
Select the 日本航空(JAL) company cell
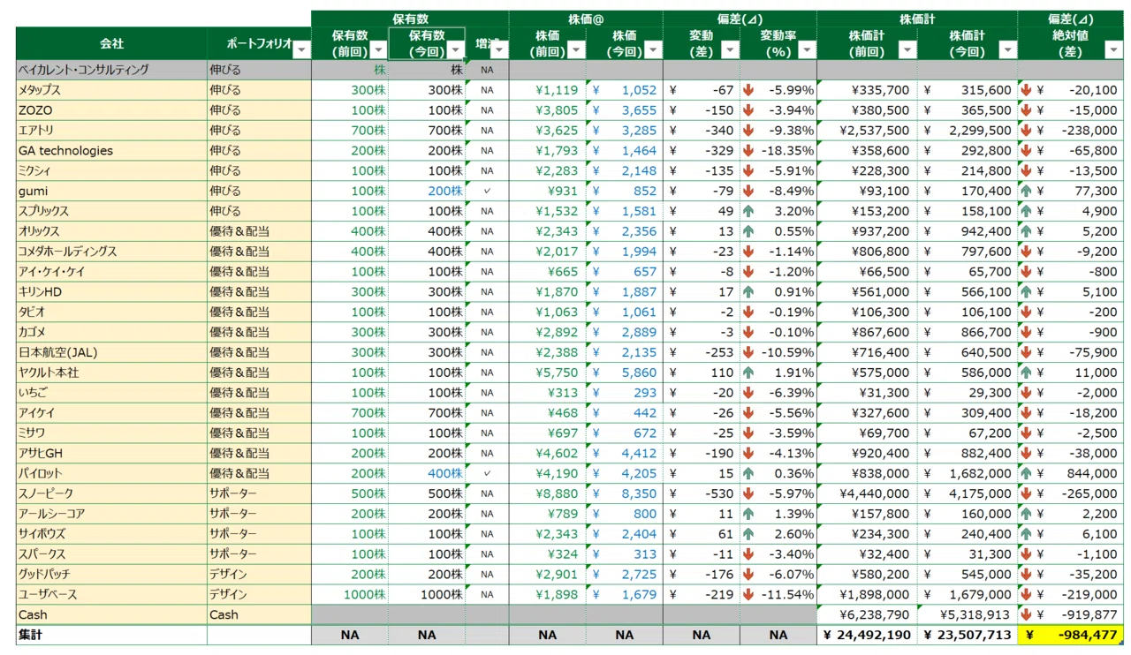tap(111, 352)
